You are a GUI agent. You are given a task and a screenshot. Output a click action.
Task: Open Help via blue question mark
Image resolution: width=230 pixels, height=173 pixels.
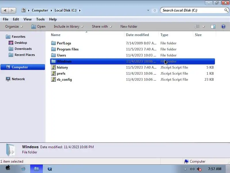(223, 27)
